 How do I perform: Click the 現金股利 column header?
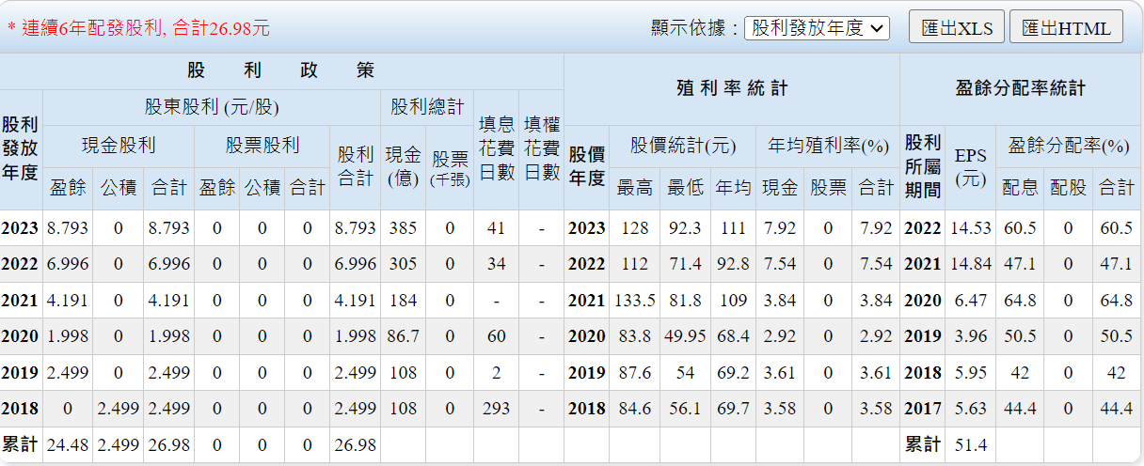(119, 146)
